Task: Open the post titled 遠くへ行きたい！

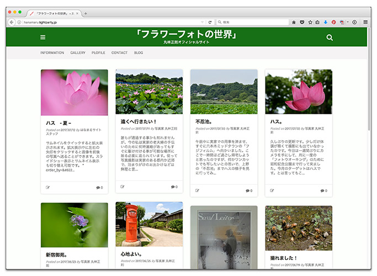Action: pos(139,121)
